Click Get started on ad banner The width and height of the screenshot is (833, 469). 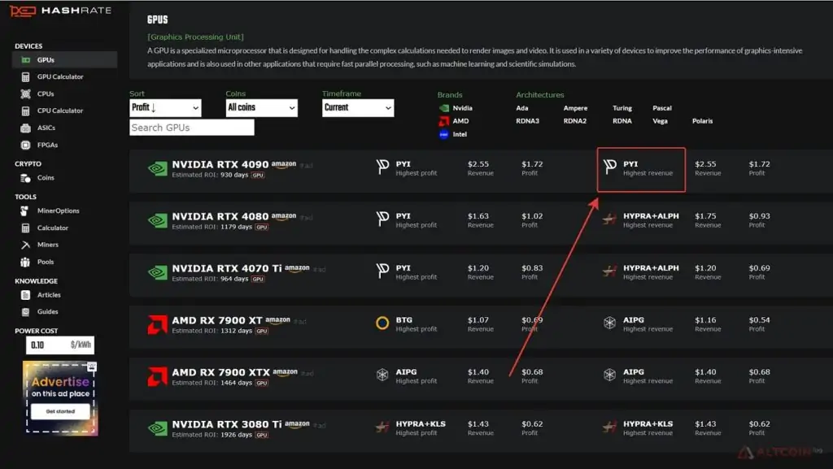click(60, 412)
